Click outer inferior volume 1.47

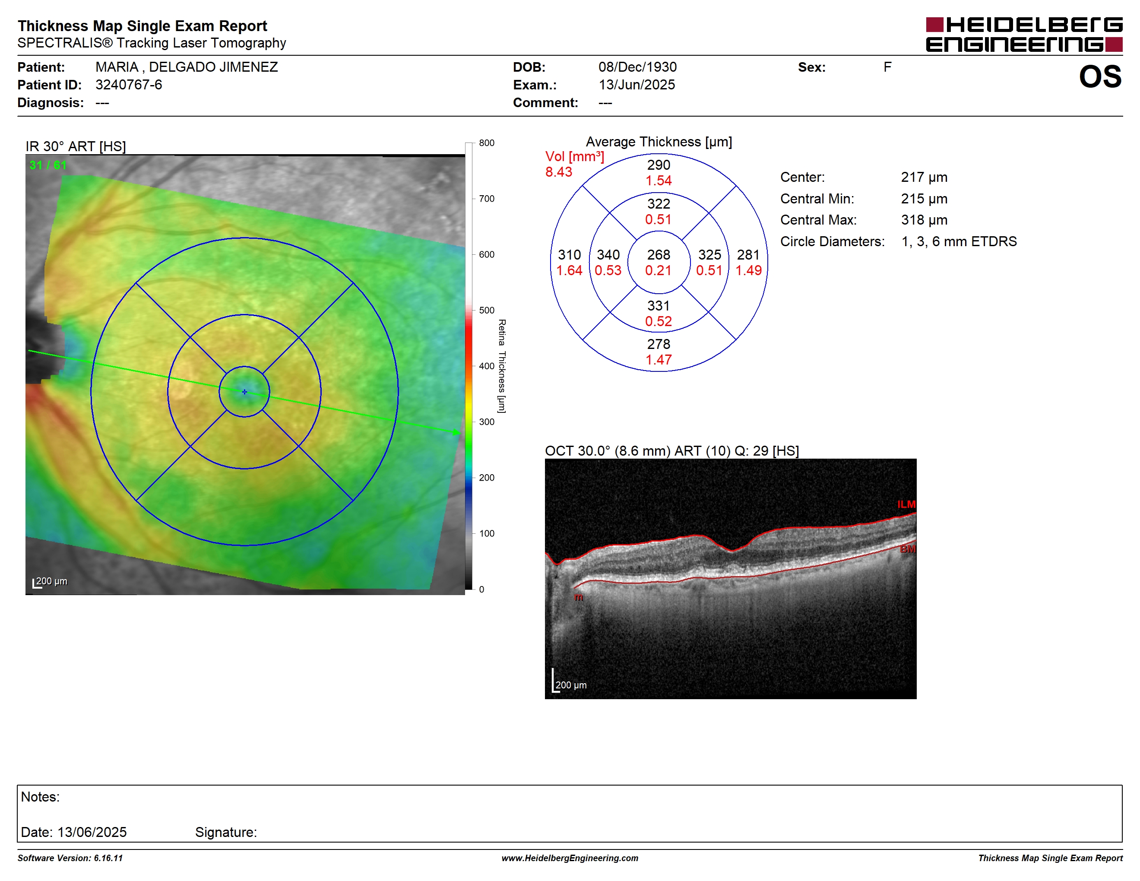click(x=659, y=360)
